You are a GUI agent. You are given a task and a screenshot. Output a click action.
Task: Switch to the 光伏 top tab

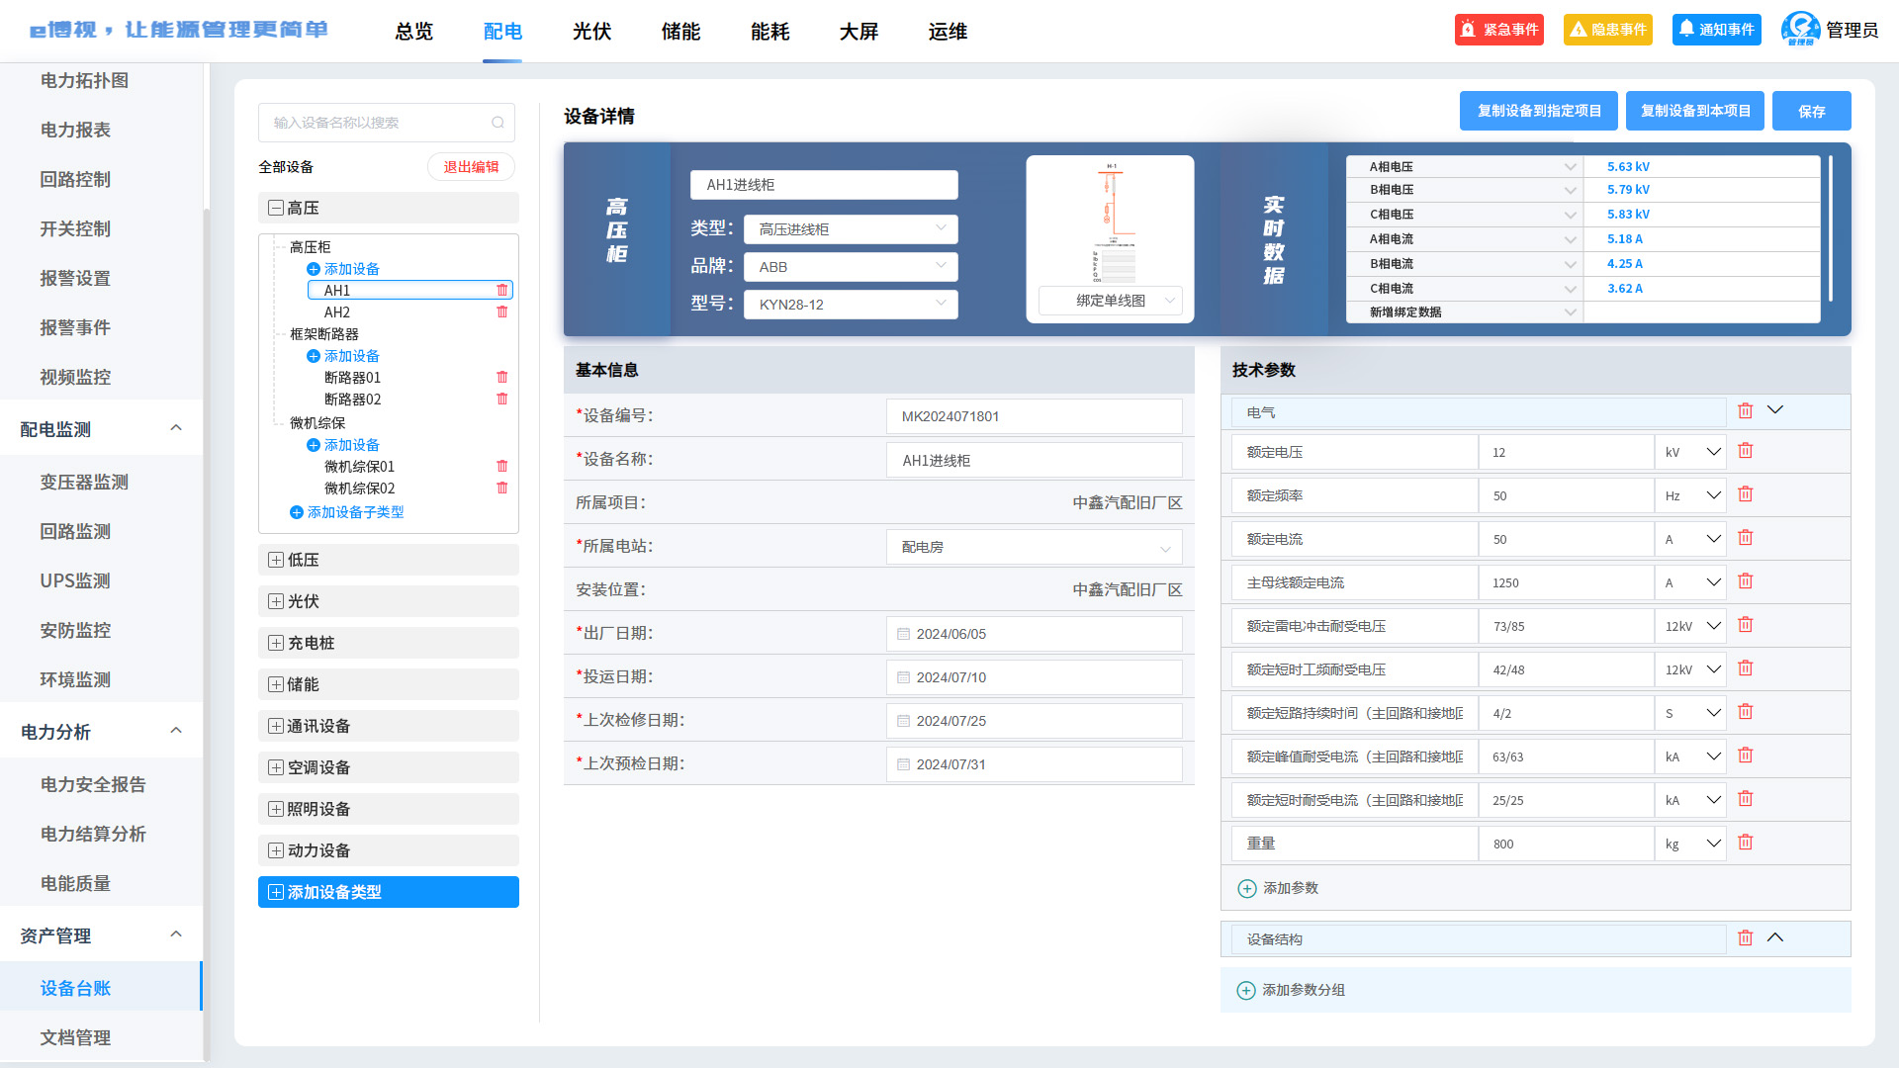click(591, 32)
